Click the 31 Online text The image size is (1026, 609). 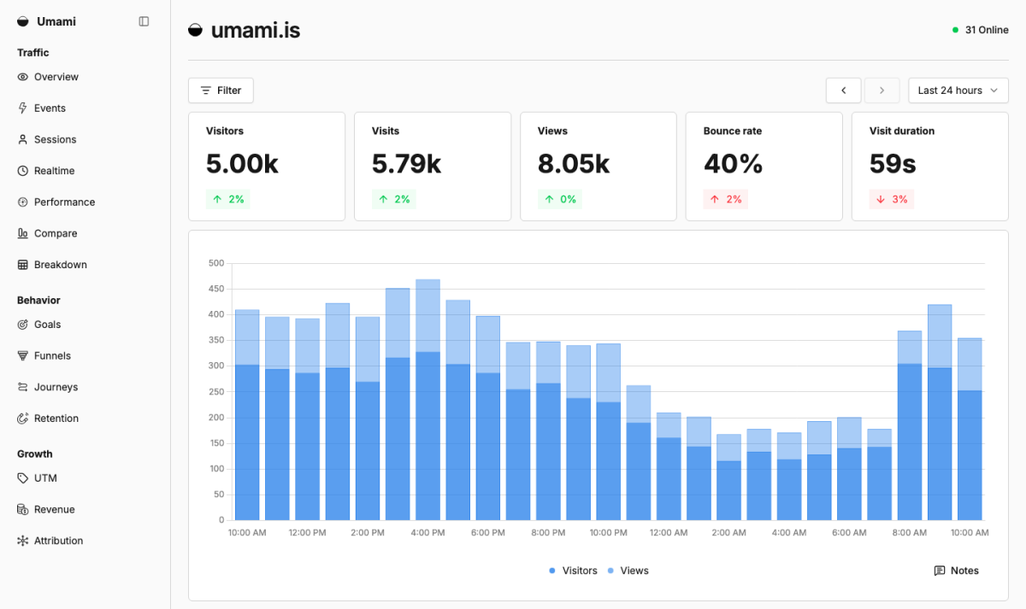click(987, 30)
